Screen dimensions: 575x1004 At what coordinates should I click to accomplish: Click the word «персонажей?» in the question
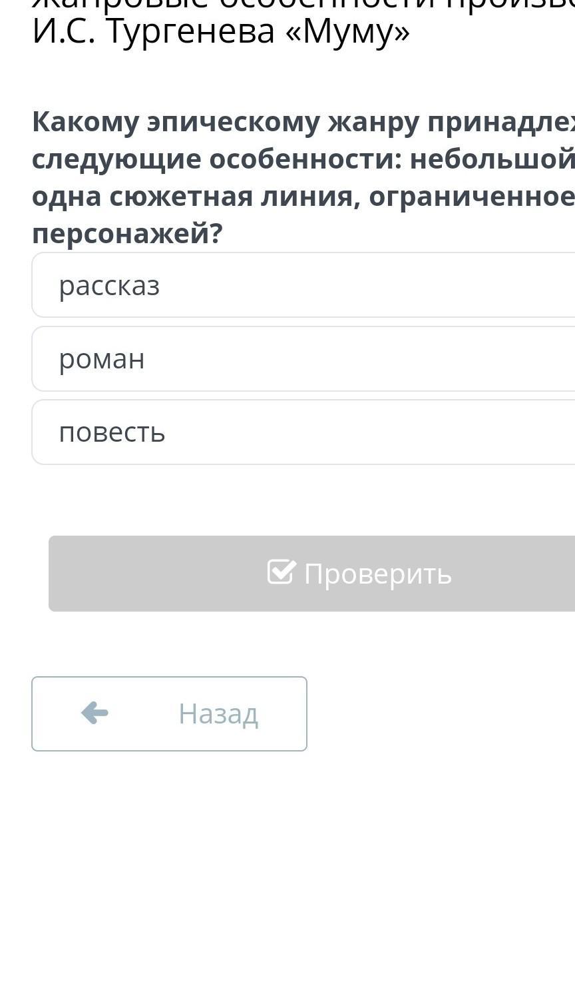click(127, 233)
